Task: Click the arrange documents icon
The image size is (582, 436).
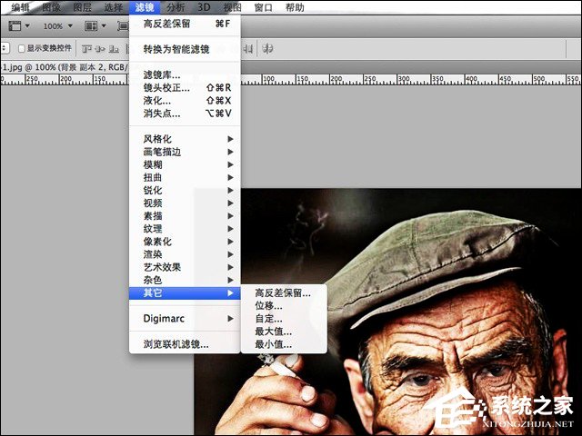Action: tap(91, 25)
